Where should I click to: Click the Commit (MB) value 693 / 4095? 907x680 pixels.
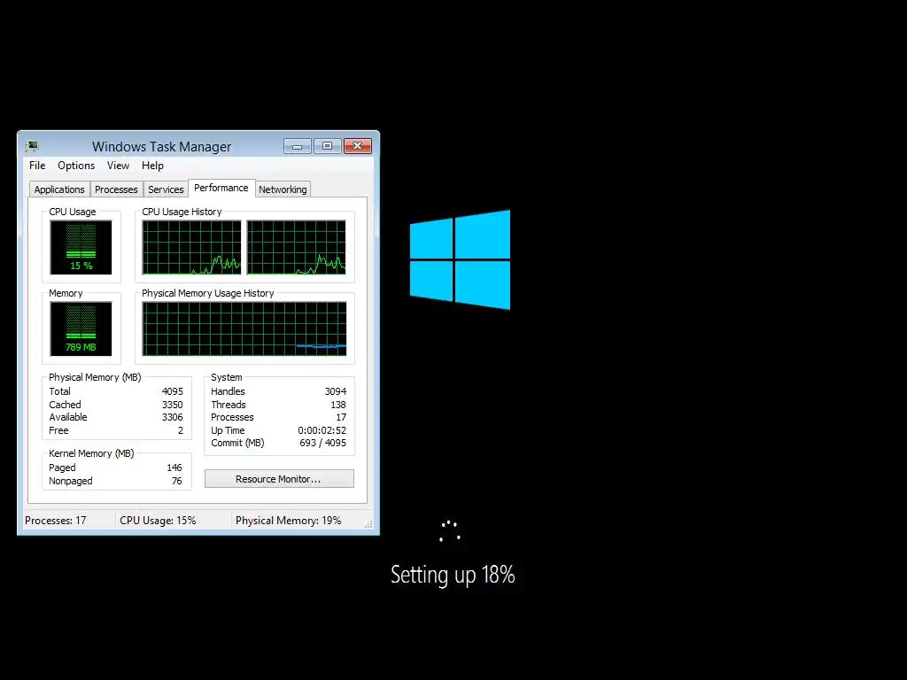tap(322, 443)
